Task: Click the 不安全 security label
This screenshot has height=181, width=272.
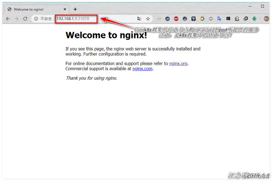Action: point(46,19)
